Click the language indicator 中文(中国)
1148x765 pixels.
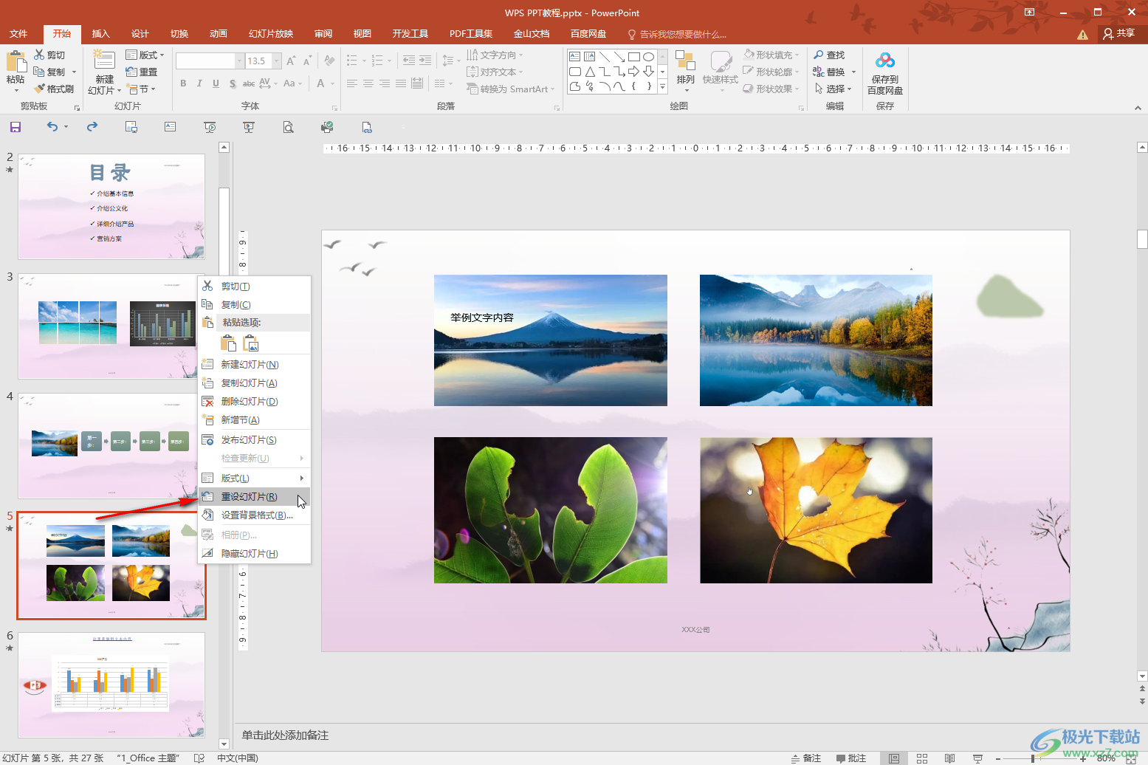pyautogui.click(x=238, y=758)
